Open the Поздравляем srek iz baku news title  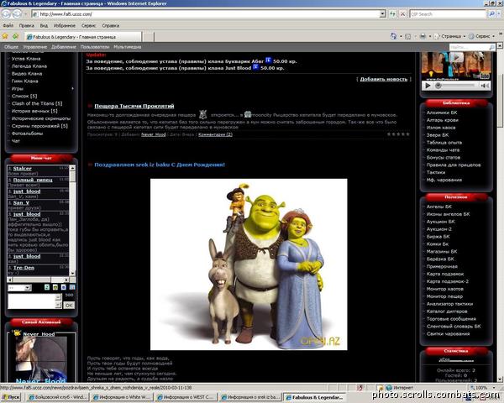(x=160, y=165)
